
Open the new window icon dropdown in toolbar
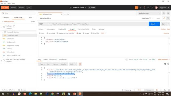pyautogui.click(x=29, y=8)
